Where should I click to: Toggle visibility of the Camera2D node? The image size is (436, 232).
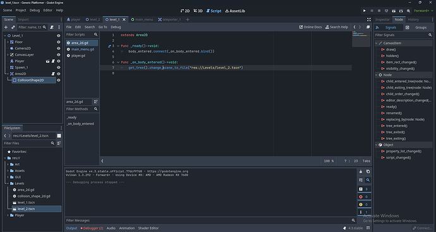pyautogui.click(x=58, y=49)
